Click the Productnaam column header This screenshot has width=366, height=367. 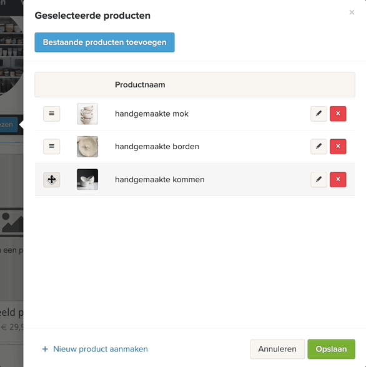coord(140,85)
